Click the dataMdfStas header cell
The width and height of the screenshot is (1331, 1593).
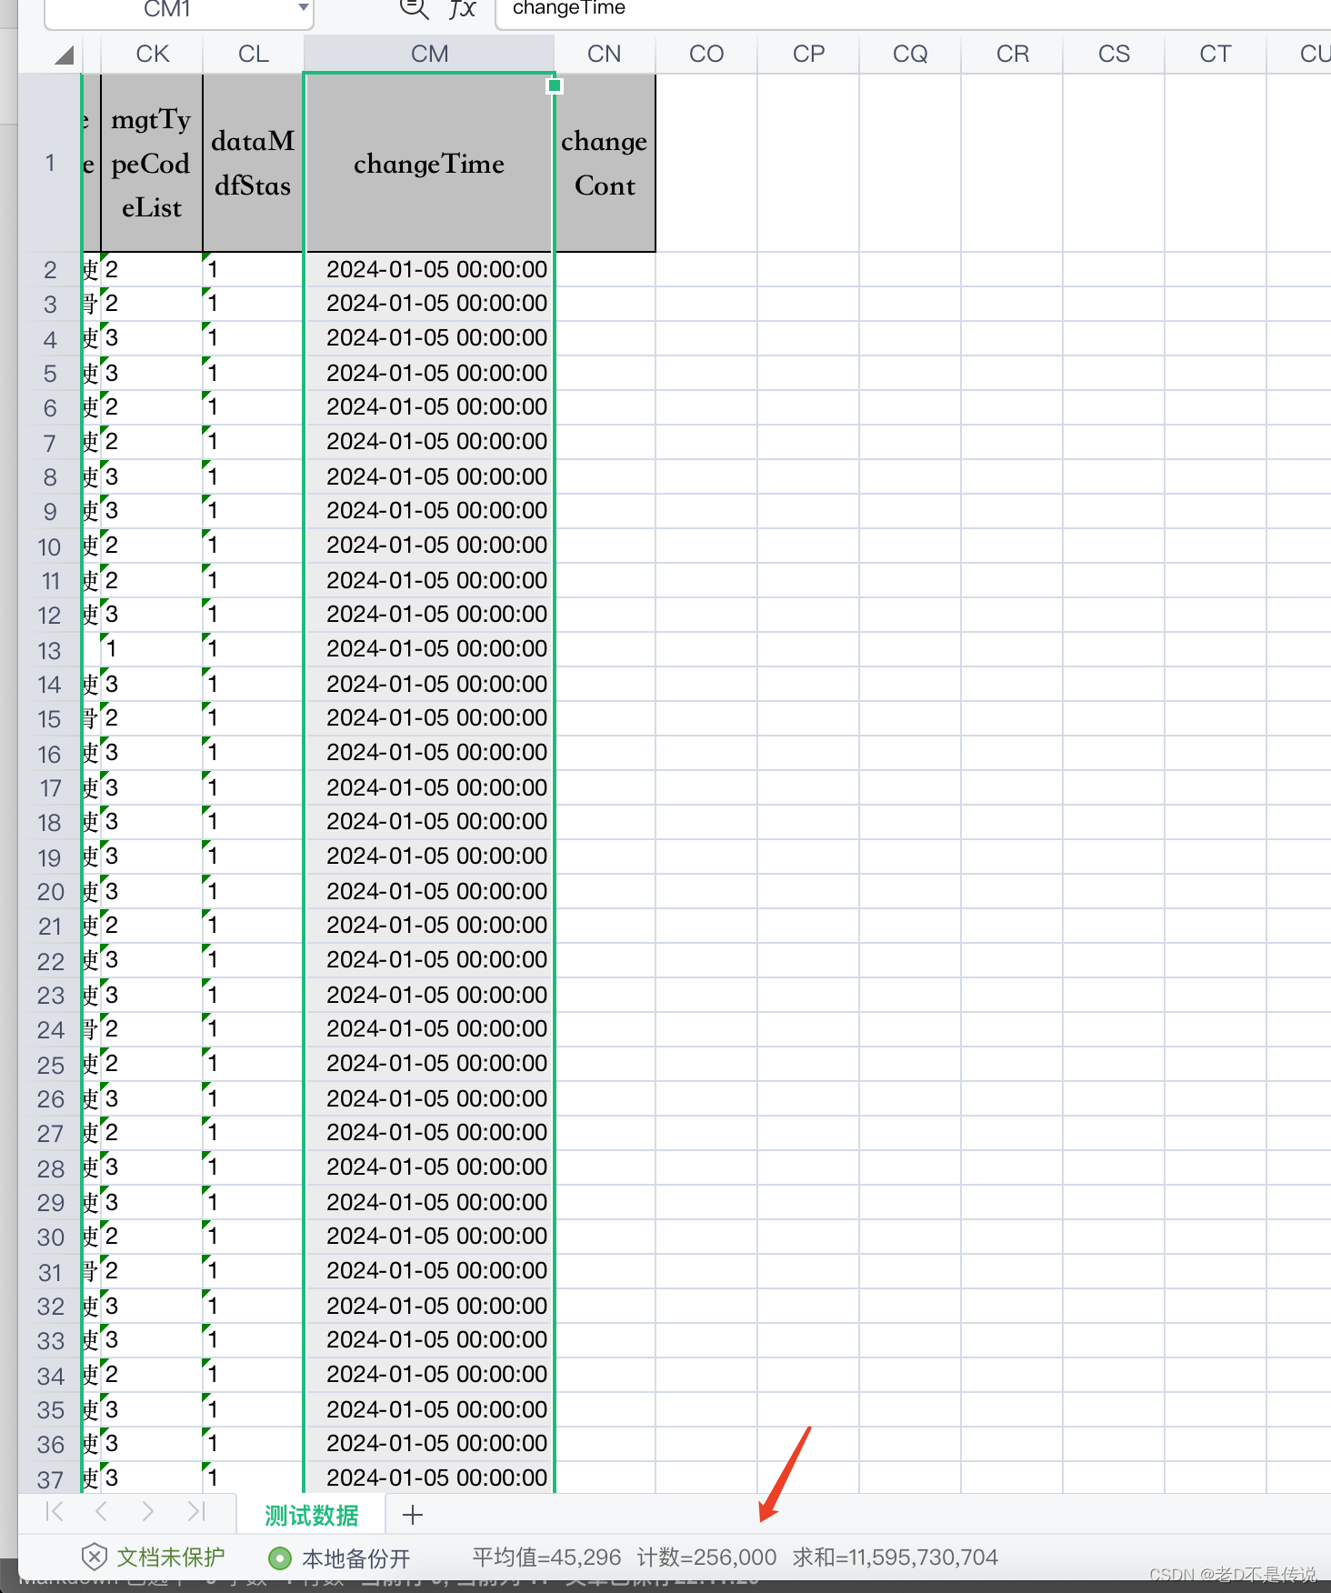(x=253, y=163)
